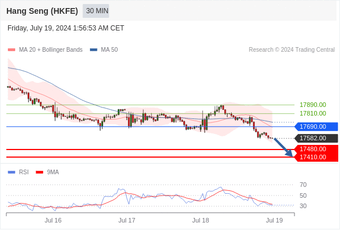The width and height of the screenshot is (340, 230).
Task: Click the RSI 70 axis label
Action: click(x=303, y=185)
